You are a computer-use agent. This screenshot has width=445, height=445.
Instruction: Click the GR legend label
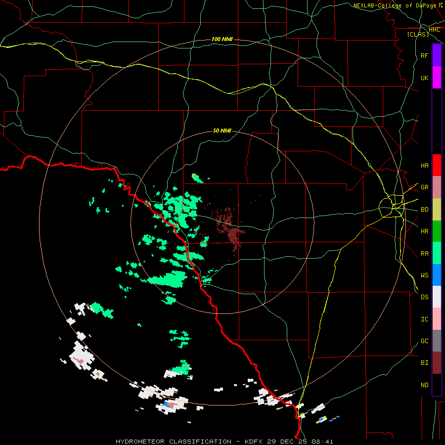tap(424, 187)
